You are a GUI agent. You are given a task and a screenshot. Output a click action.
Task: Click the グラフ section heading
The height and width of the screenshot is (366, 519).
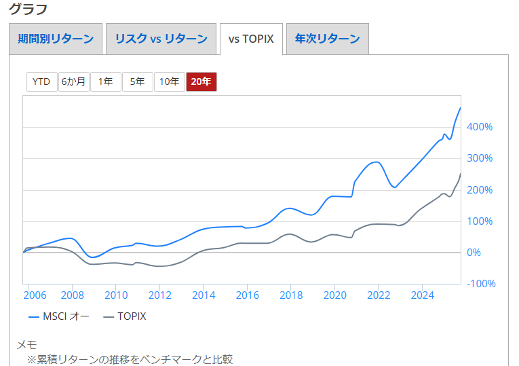click(28, 10)
